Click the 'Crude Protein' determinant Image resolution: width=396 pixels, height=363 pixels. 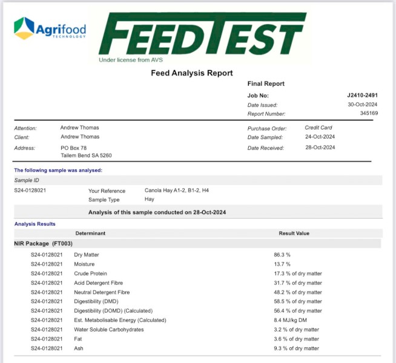(90, 273)
